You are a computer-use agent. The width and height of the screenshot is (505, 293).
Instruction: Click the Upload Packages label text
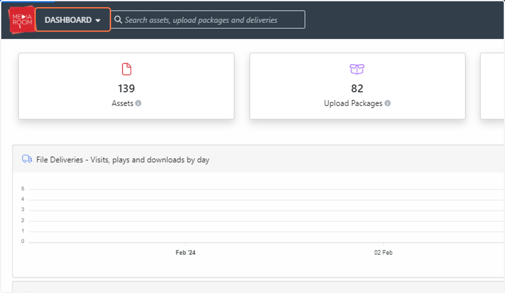coord(353,103)
